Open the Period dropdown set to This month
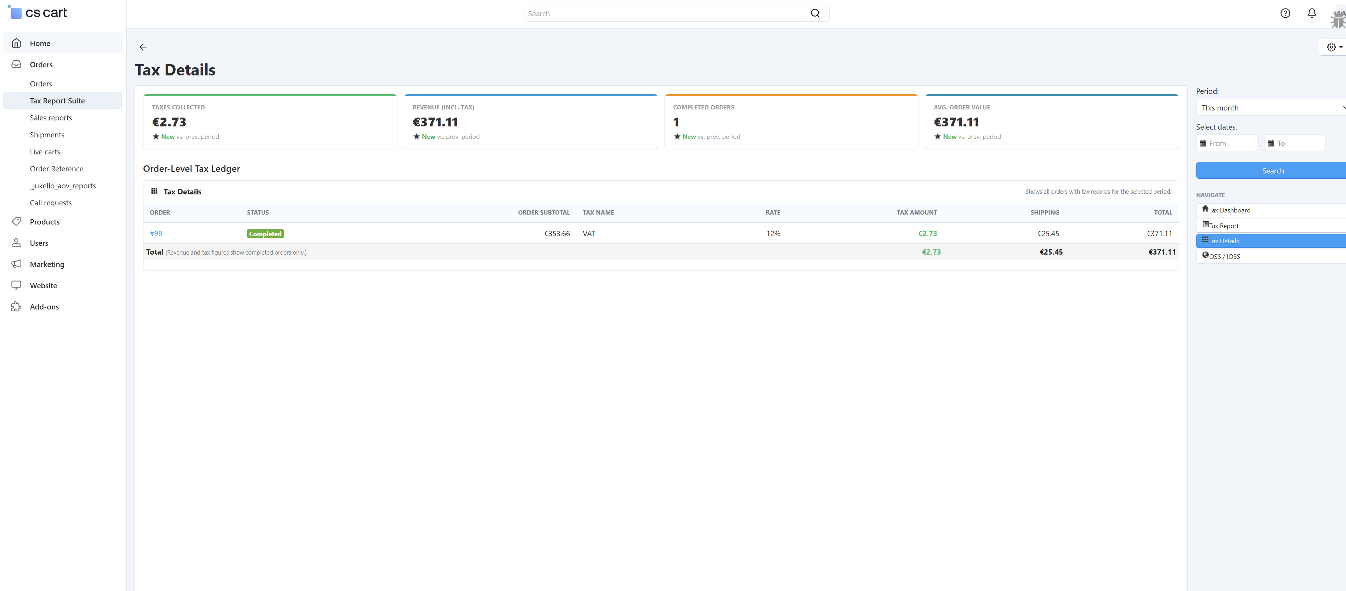Screen dimensions: 1346x591 coord(1271,108)
